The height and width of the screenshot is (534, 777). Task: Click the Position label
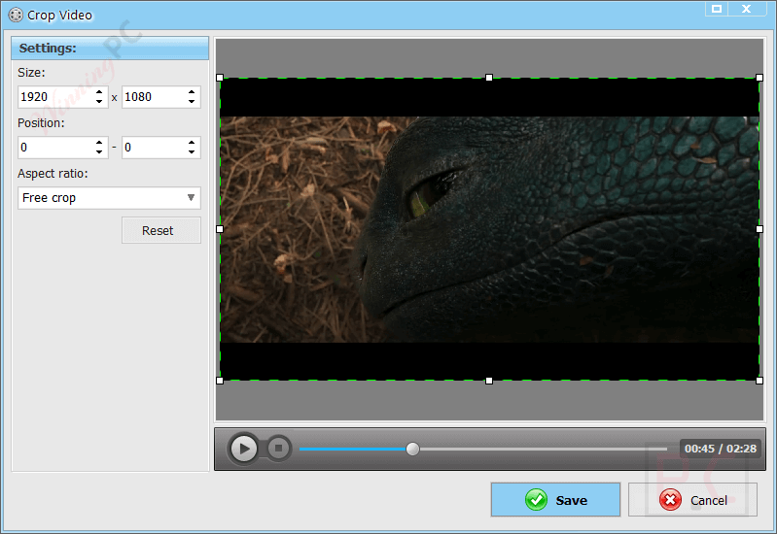pos(41,122)
